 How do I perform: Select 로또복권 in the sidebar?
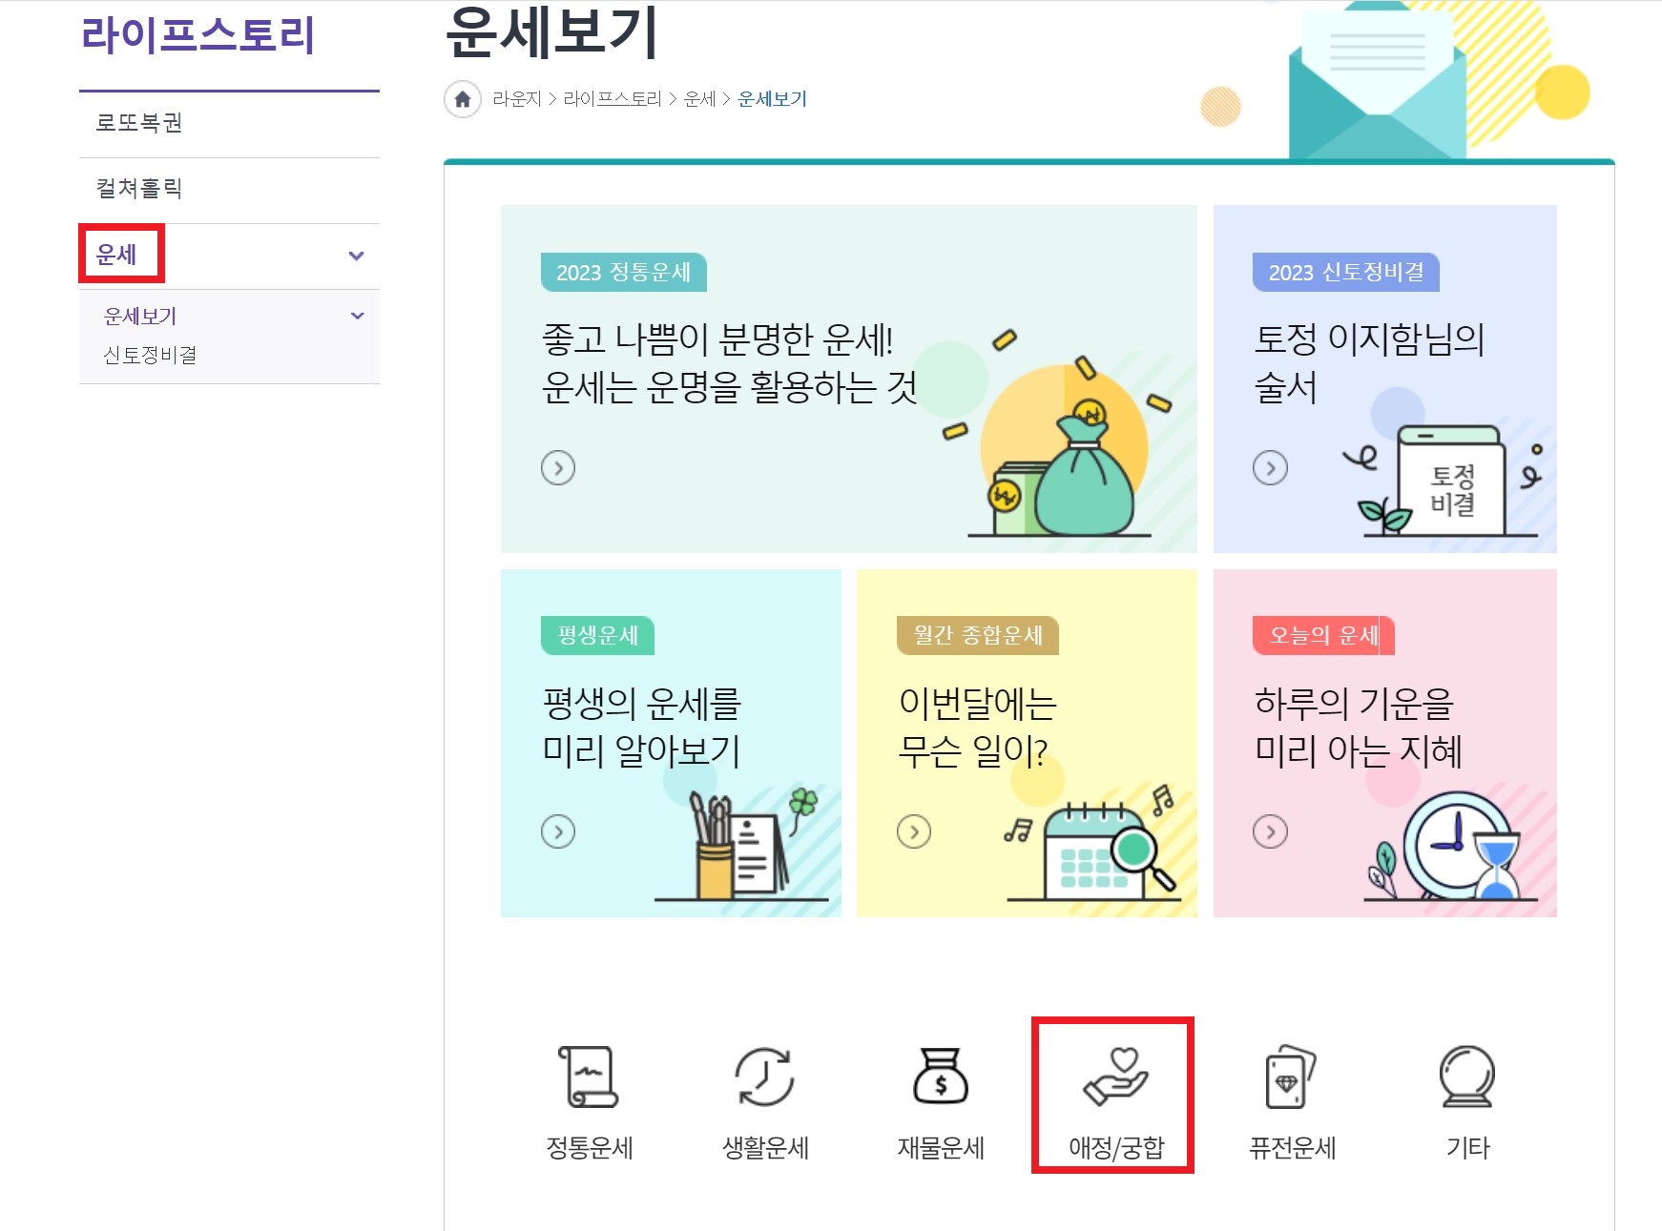click(x=137, y=123)
